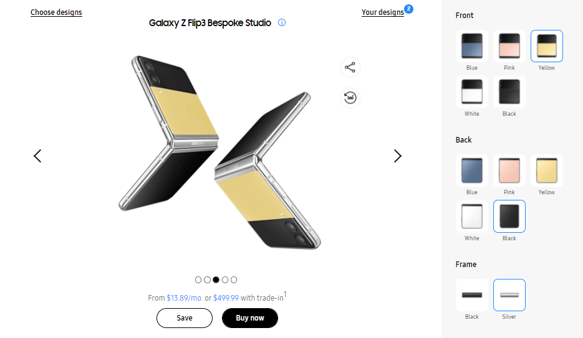Click the $13.89/mo. price link
Image resolution: width=583 pixels, height=338 pixels.
(x=185, y=298)
